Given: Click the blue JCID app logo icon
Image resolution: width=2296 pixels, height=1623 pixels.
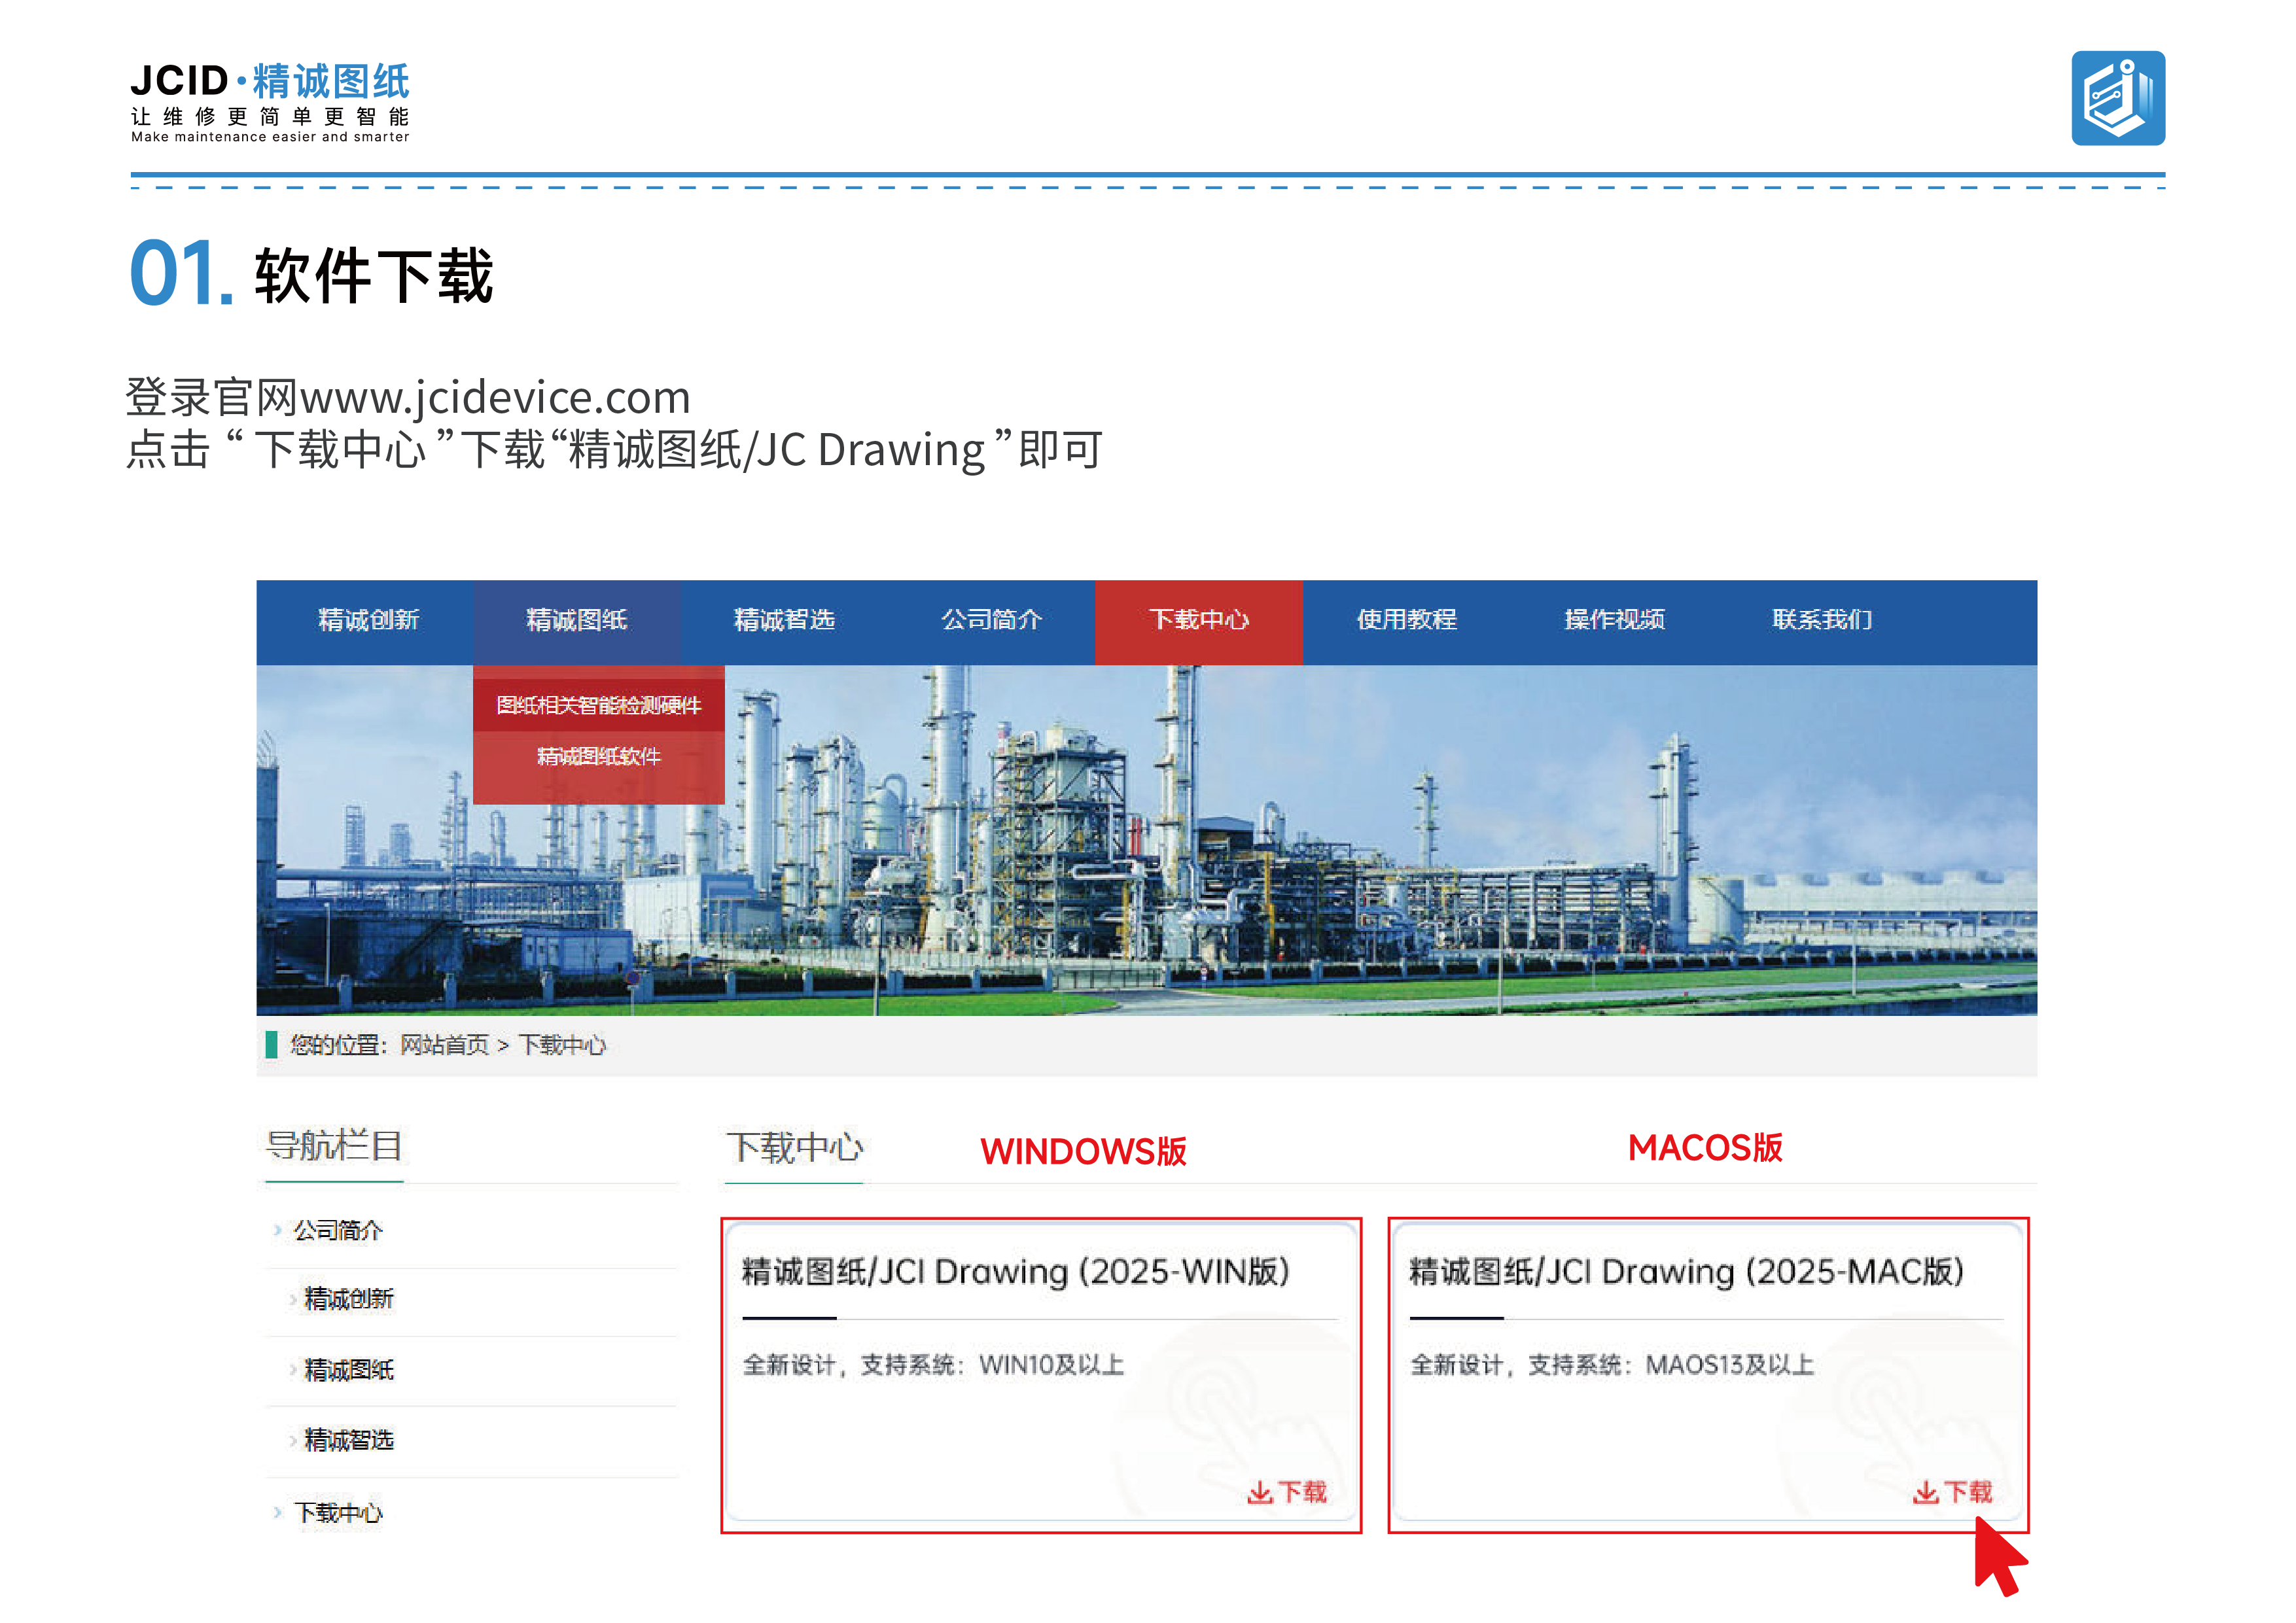Looking at the screenshot, I should pos(2117,98).
